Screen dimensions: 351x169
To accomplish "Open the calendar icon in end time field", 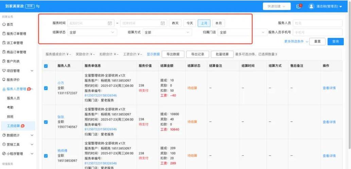I will [163, 23].
